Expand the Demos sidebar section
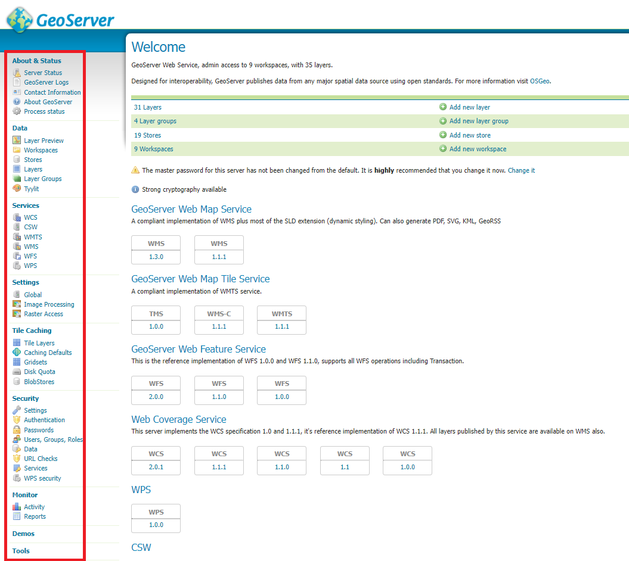629x561 pixels. click(x=23, y=534)
